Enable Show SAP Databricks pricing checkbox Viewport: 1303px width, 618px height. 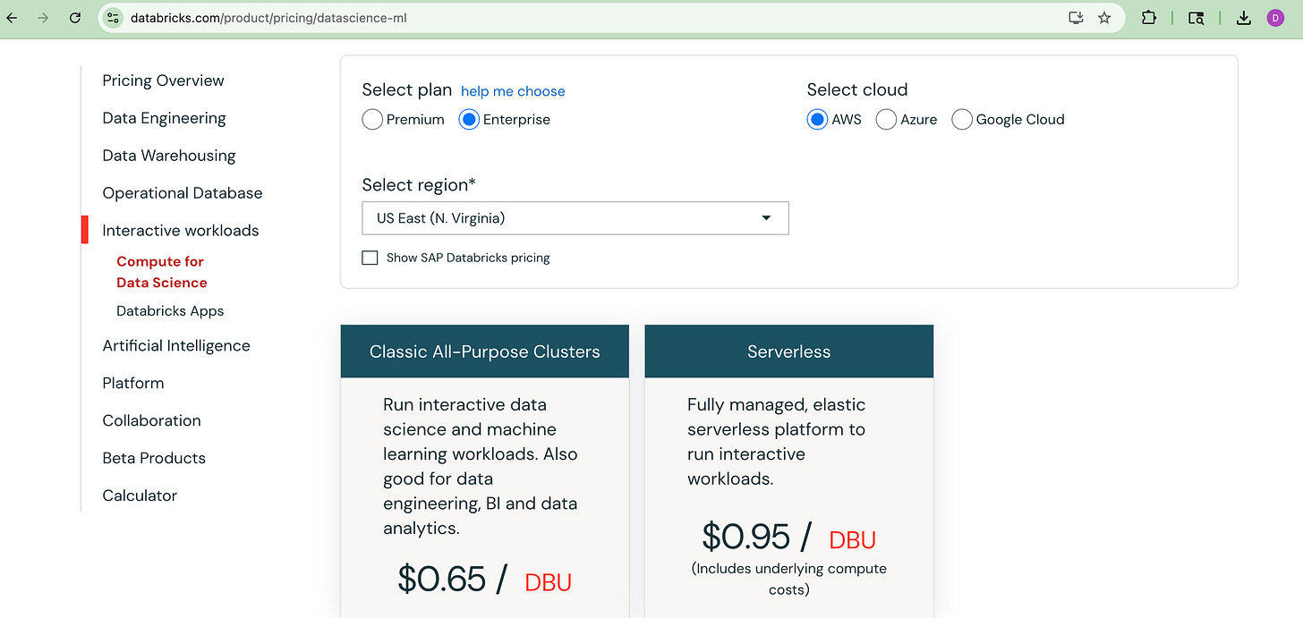(370, 258)
